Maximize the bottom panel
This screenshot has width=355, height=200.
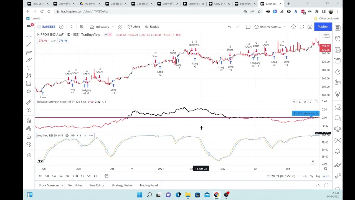point(326,185)
